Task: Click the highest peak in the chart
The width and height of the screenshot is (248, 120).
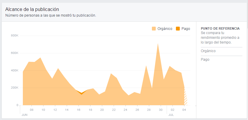Action: tap(158, 44)
